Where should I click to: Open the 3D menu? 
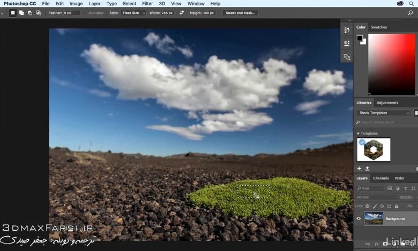click(x=162, y=4)
